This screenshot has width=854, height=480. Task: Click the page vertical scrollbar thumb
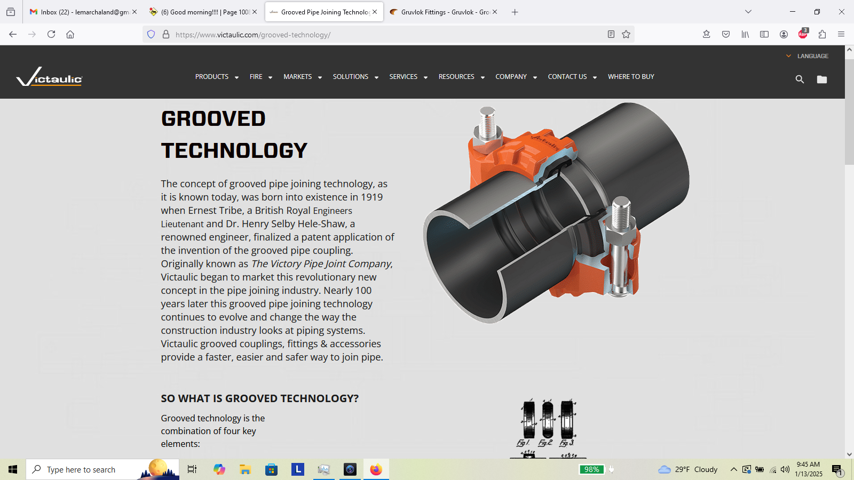[x=849, y=112]
